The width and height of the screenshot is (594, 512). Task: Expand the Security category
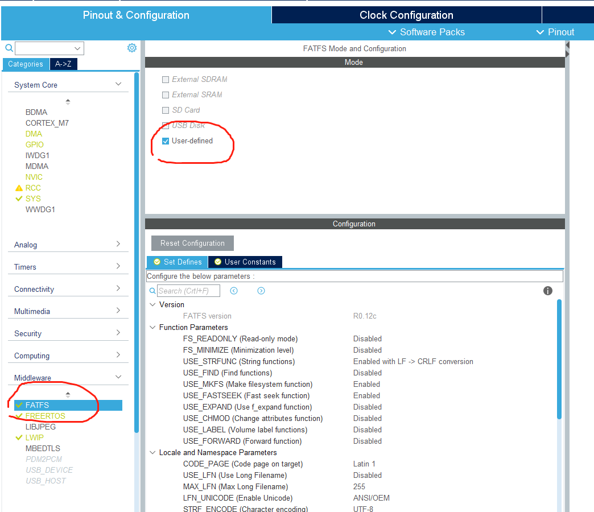click(x=118, y=332)
